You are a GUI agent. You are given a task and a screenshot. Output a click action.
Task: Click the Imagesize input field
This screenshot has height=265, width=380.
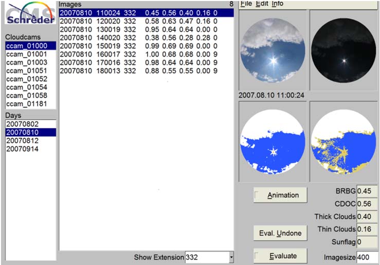click(x=367, y=257)
